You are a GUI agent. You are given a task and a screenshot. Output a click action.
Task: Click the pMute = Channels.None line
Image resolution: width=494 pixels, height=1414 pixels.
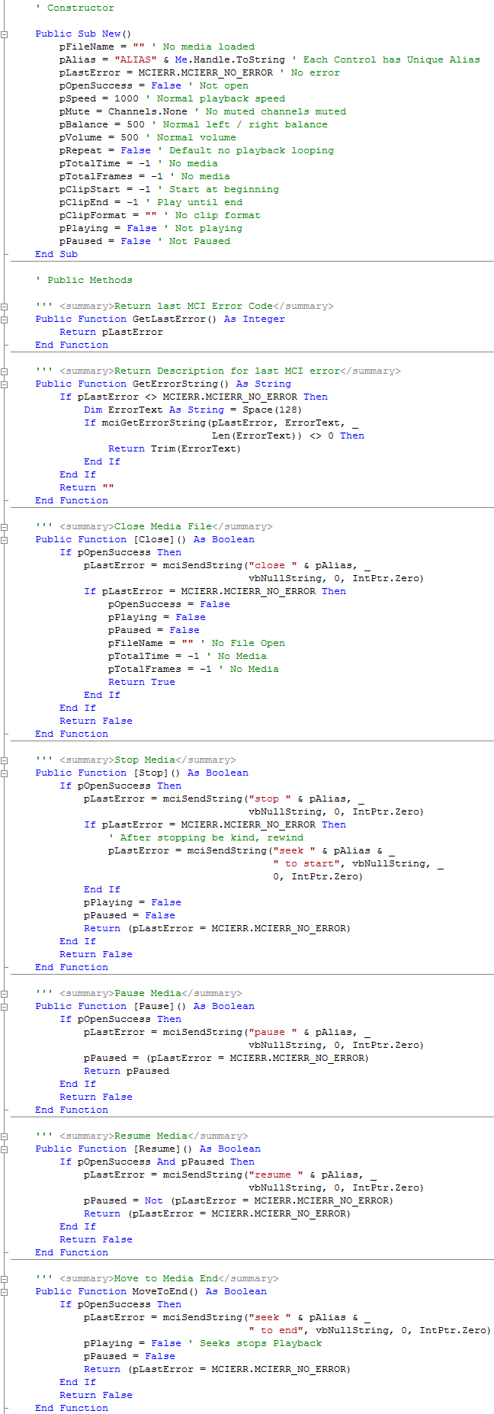pos(203,111)
